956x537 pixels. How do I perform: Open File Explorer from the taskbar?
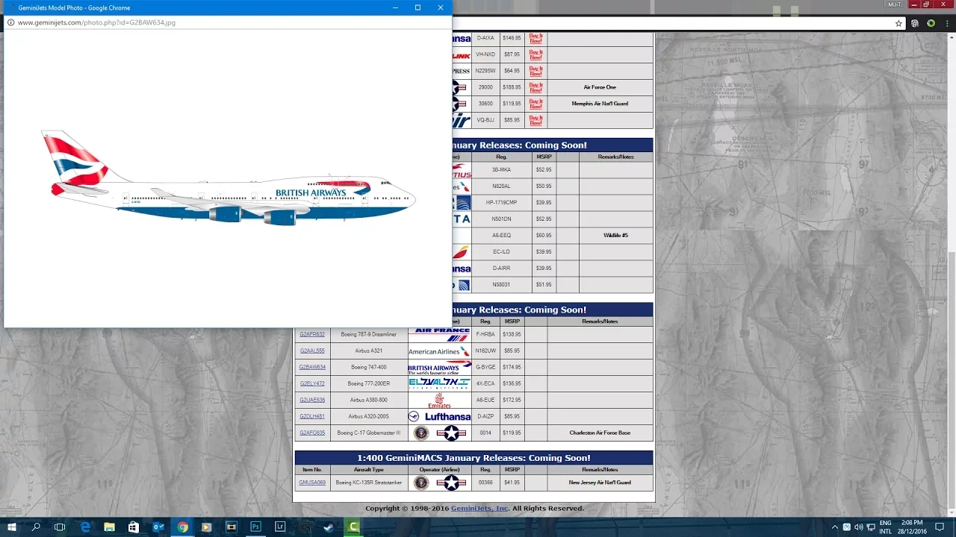pos(109,527)
